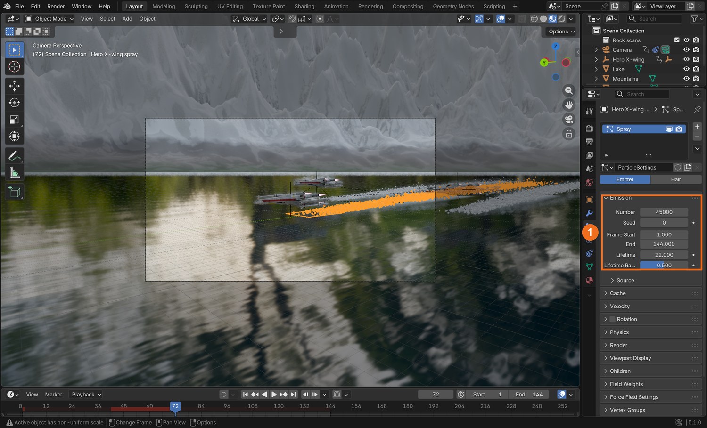Open the View Layer properties tab
Viewport: 707px width, 428px height.
(x=589, y=155)
